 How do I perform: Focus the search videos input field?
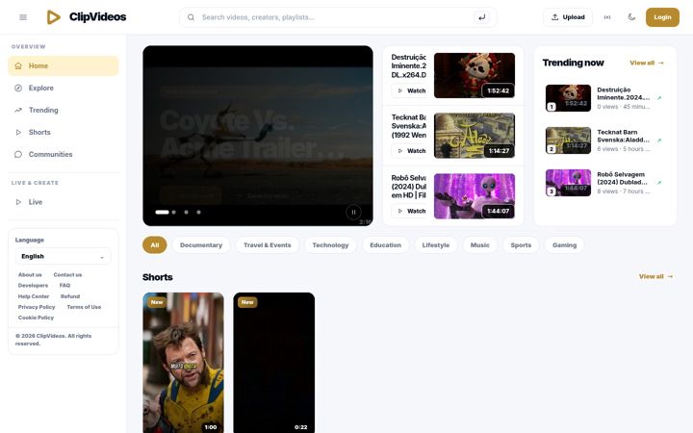[x=336, y=17]
